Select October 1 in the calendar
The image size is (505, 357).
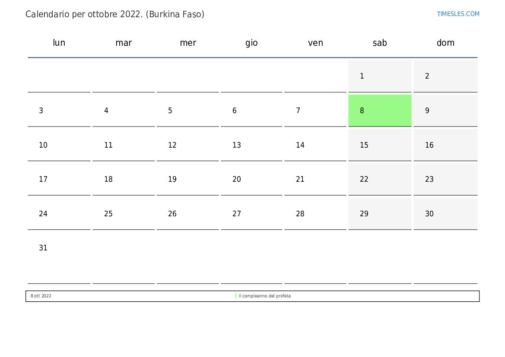(379, 76)
